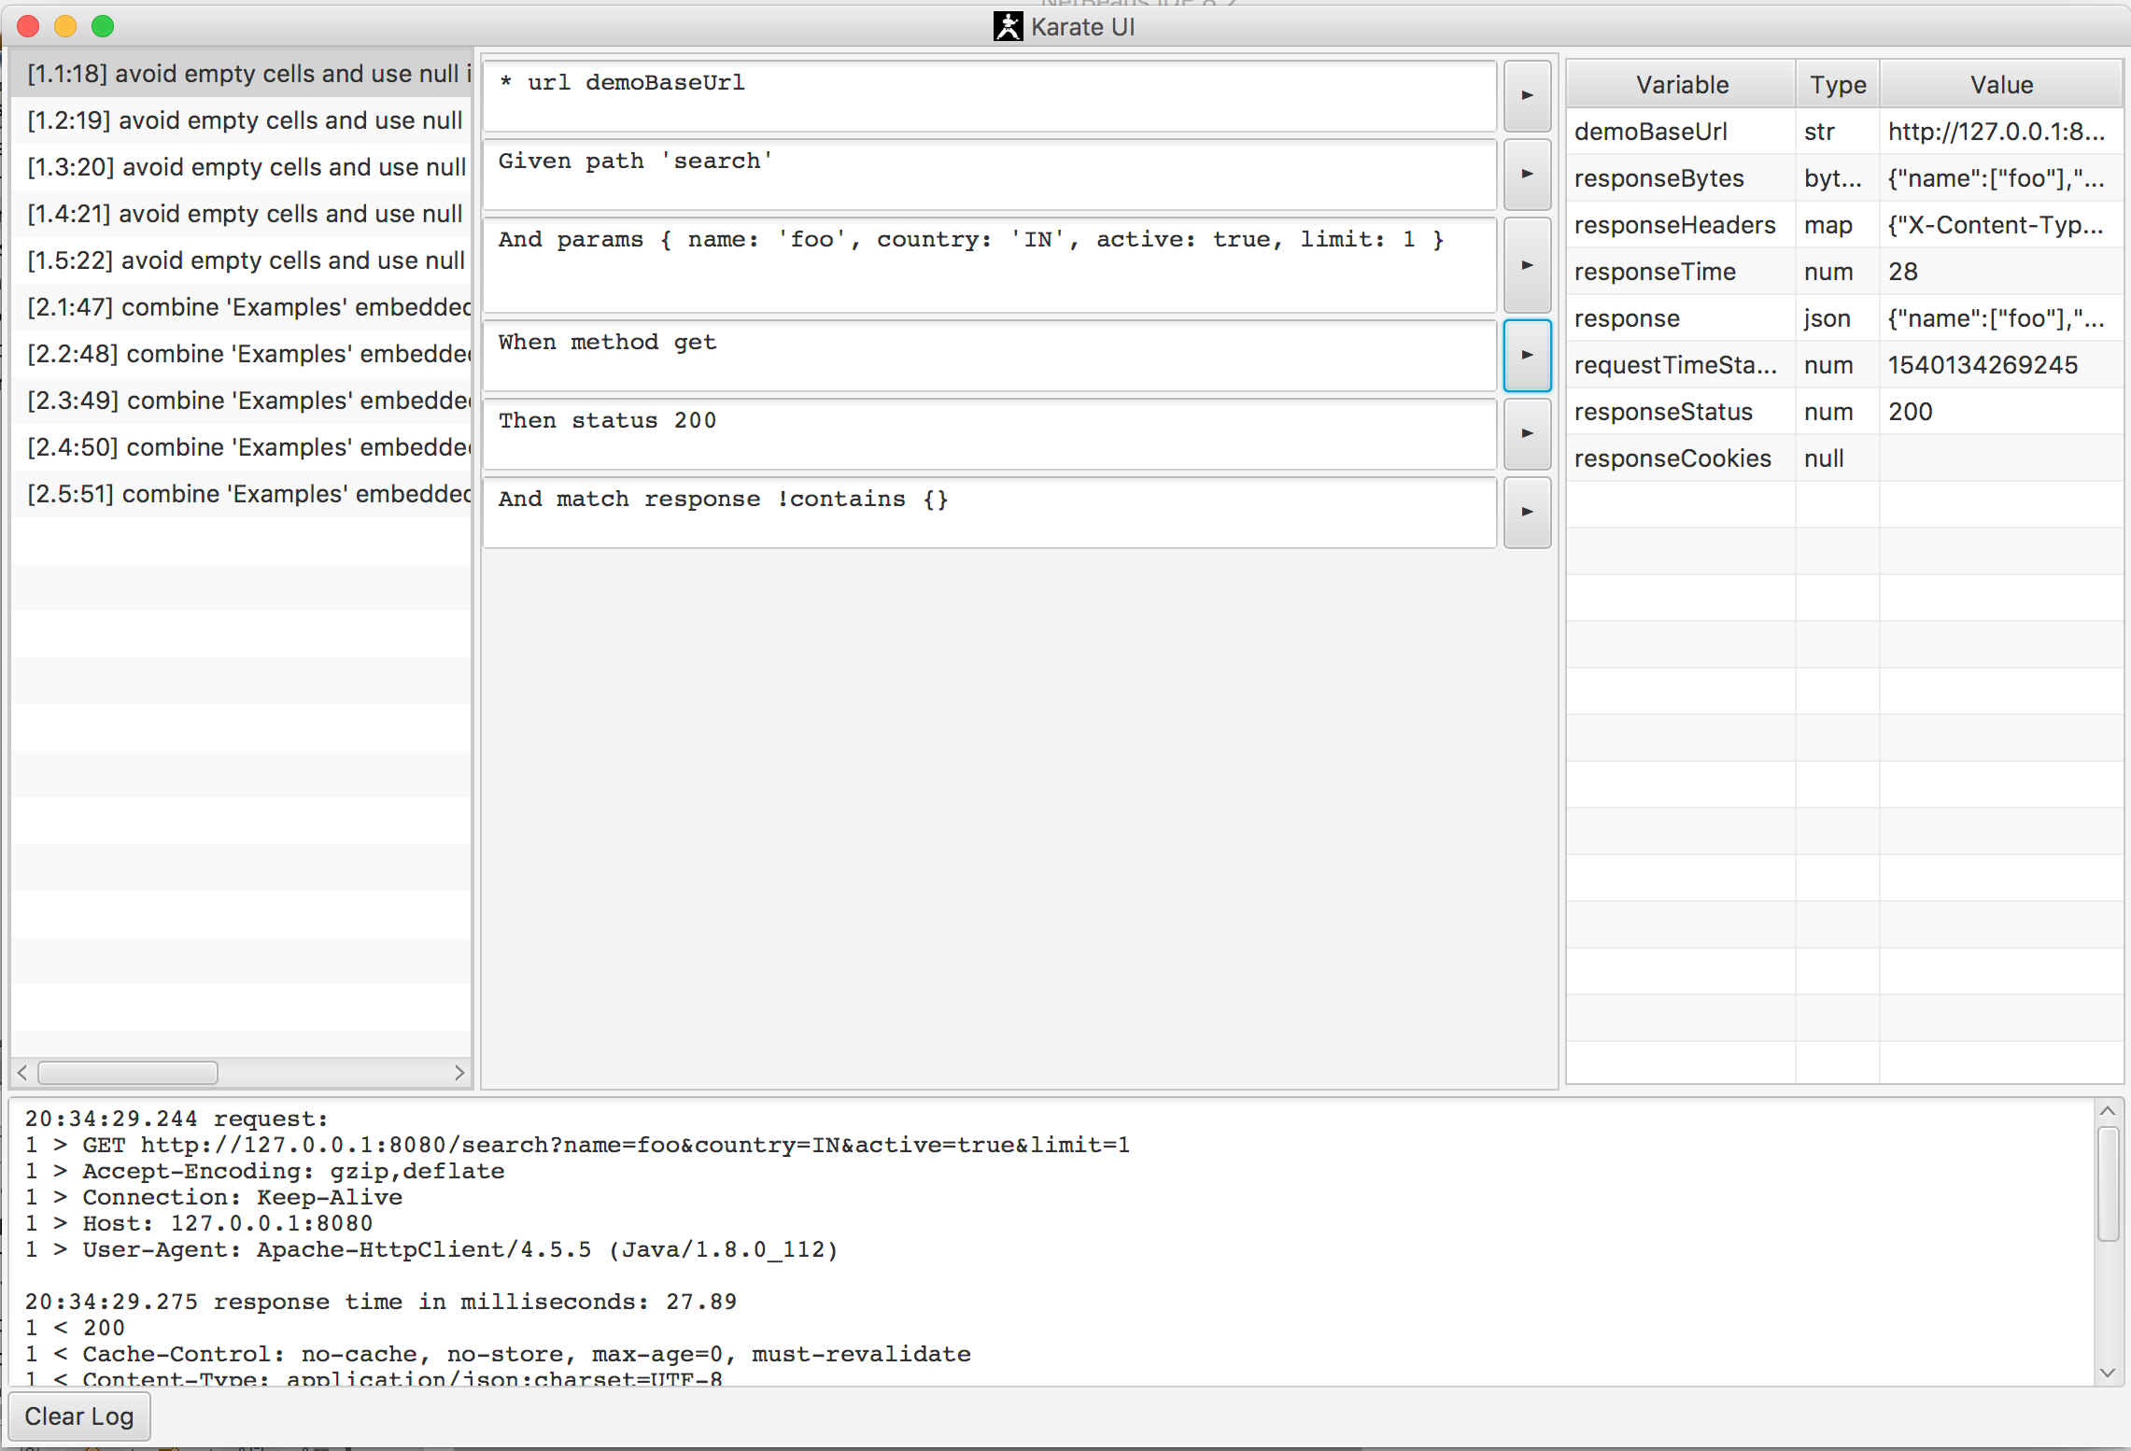The width and height of the screenshot is (2131, 1451).
Task: Sort by the Type column header
Action: tap(1837, 85)
